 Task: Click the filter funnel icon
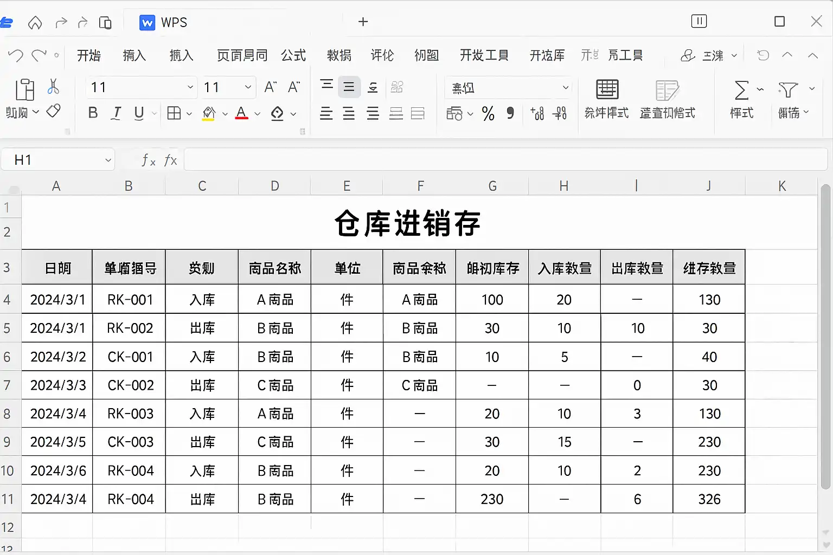(x=787, y=90)
